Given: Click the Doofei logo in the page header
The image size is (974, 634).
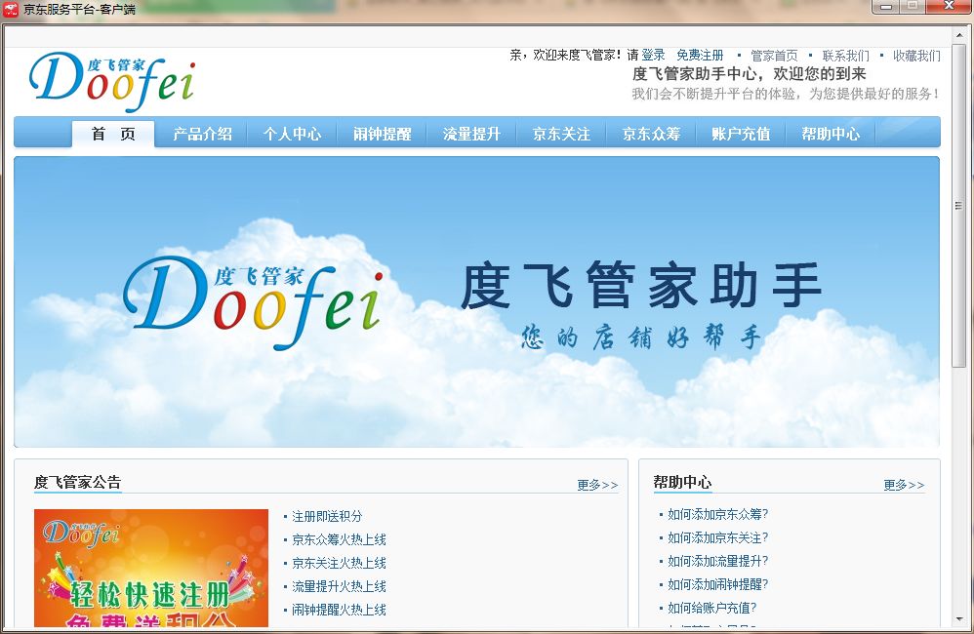Looking at the screenshot, I should (x=109, y=78).
